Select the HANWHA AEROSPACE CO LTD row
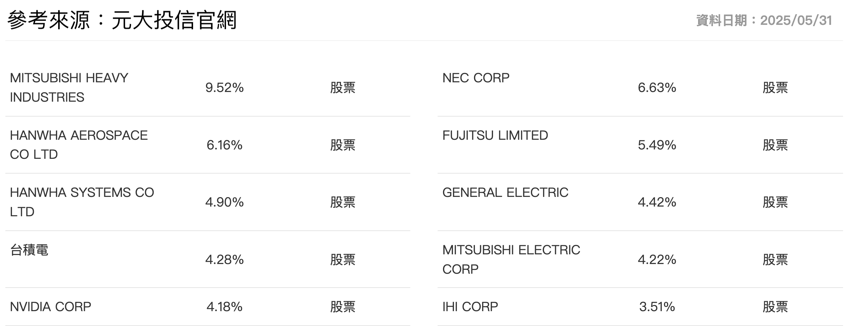Image resolution: width=844 pixels, height=326 pixels. pos(208,145)
